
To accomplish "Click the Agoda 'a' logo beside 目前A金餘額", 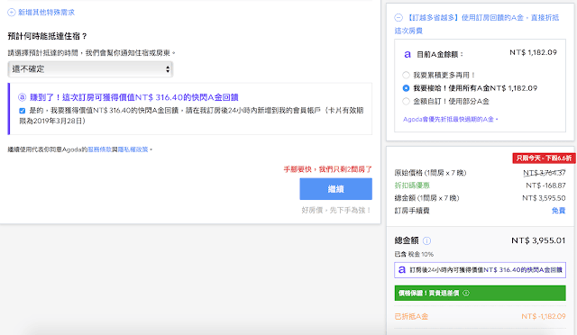I will tap(408, 54).
